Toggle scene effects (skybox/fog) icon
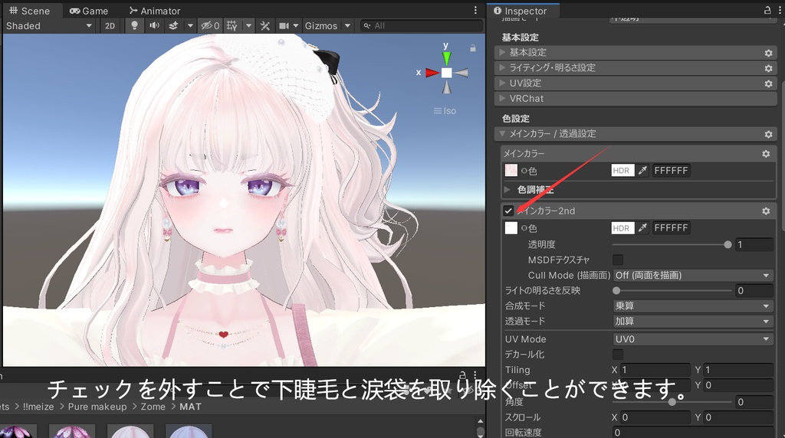The width and height of the screenshot is (785, 438). click(173, 25)
